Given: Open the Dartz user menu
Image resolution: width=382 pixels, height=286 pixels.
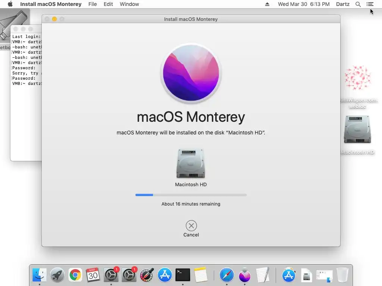Looking at the screenshot, I should [343, 4].
